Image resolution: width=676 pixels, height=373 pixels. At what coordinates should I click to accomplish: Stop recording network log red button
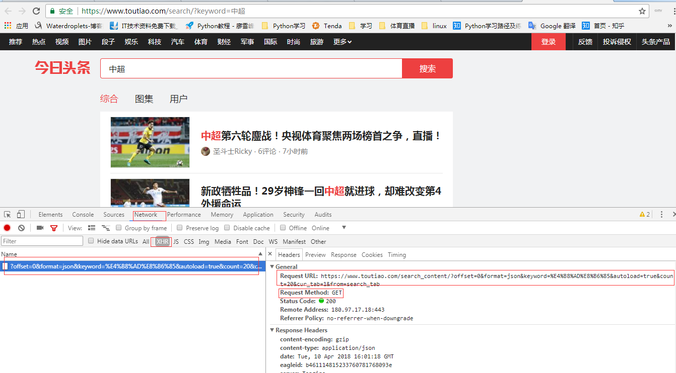point(7,228)
